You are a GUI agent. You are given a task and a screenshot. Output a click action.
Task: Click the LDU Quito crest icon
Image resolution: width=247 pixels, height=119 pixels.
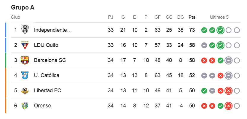coord(25,45)
